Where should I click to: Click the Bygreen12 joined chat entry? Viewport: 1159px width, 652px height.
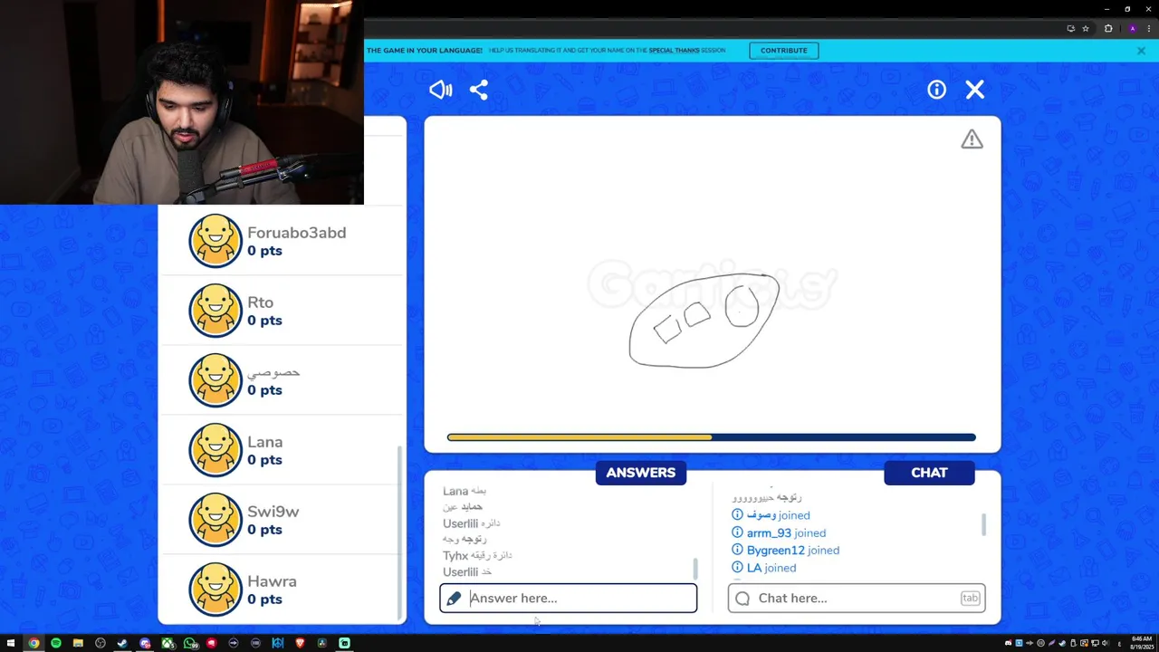tap(785, 550)
